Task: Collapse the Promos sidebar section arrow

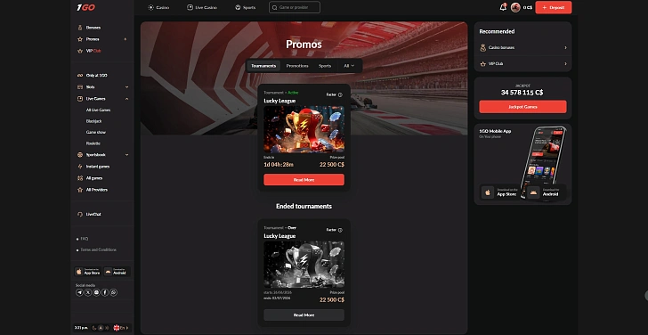Action: pos(126,39)
